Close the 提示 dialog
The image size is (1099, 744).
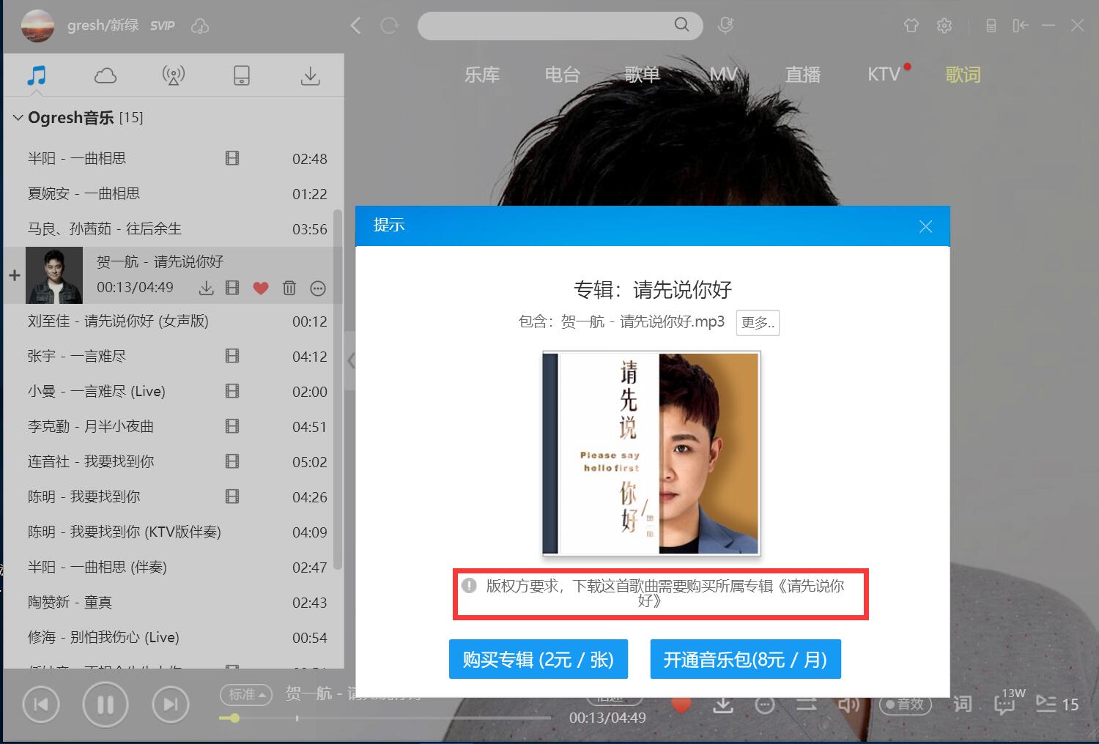pos(925,226)
